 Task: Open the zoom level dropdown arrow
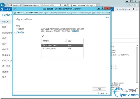point(107,93)
